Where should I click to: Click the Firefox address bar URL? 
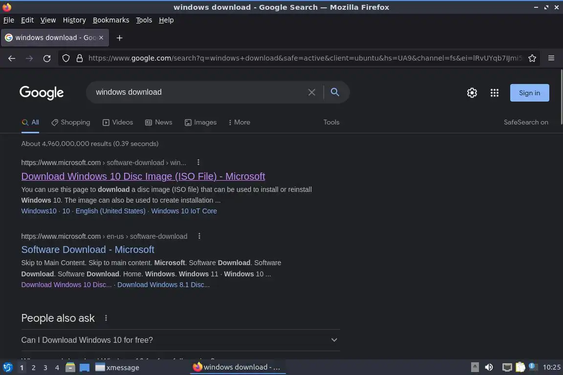pyautogui.click(x=305, y=58)
